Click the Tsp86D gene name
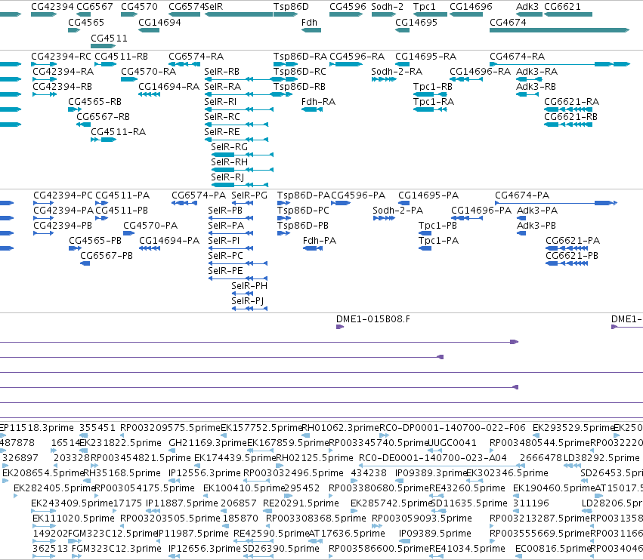 (291, 7)
